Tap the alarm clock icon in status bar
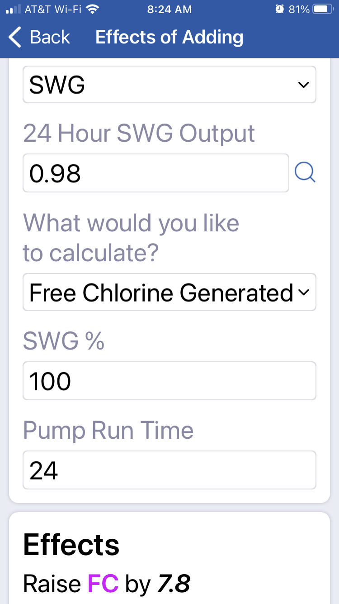The width and height of the screenshot is (339, 604). (x=280, y=9)
